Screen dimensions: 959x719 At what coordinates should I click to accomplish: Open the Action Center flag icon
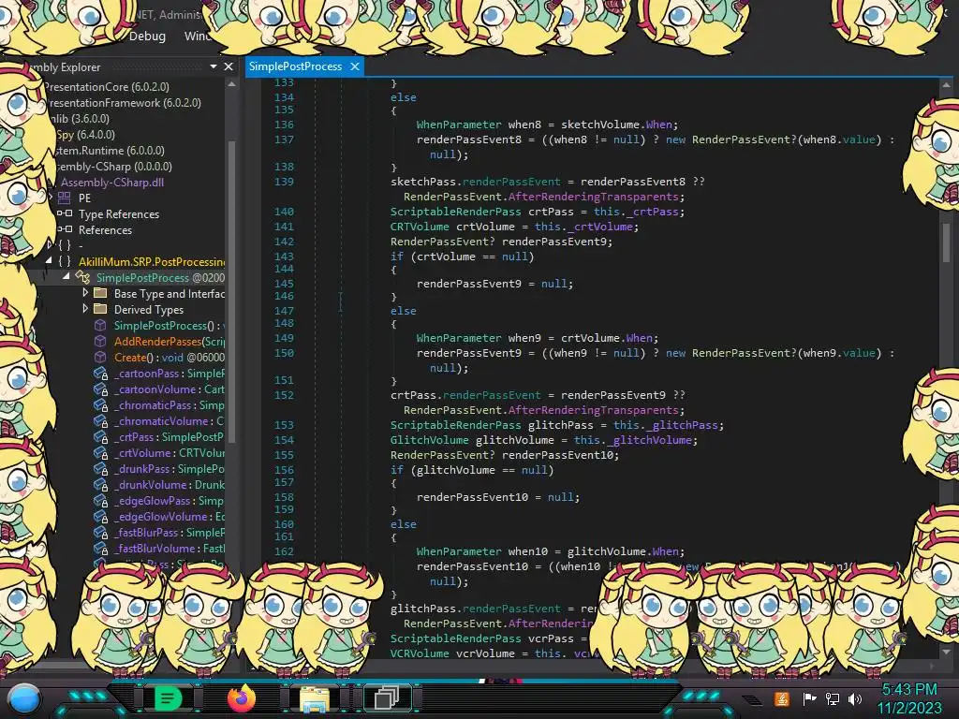809,698
